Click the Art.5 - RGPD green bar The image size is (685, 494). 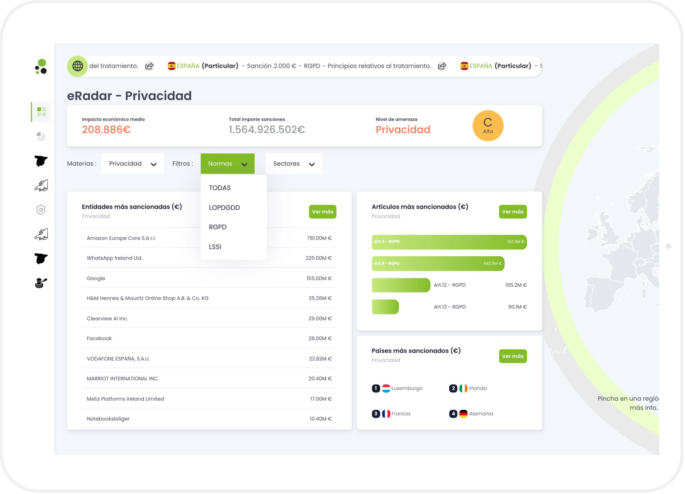coord(450,242)
